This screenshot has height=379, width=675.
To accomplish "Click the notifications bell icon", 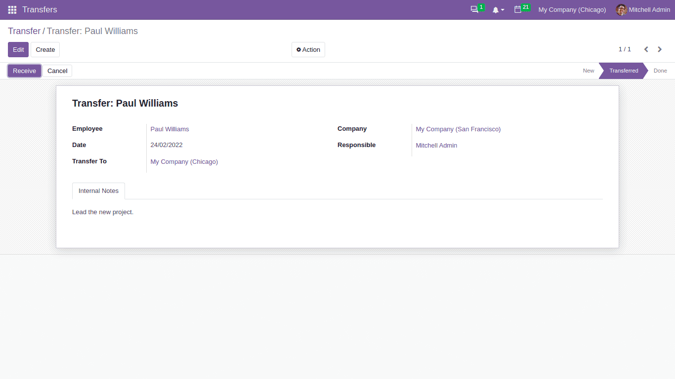I will click(x=496, y=9).
